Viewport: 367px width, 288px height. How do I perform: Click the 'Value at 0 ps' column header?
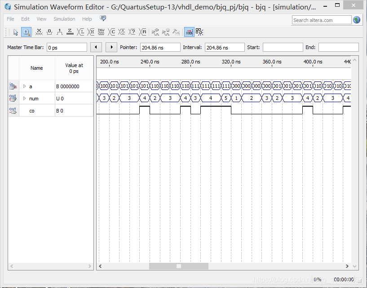point(74,68)
